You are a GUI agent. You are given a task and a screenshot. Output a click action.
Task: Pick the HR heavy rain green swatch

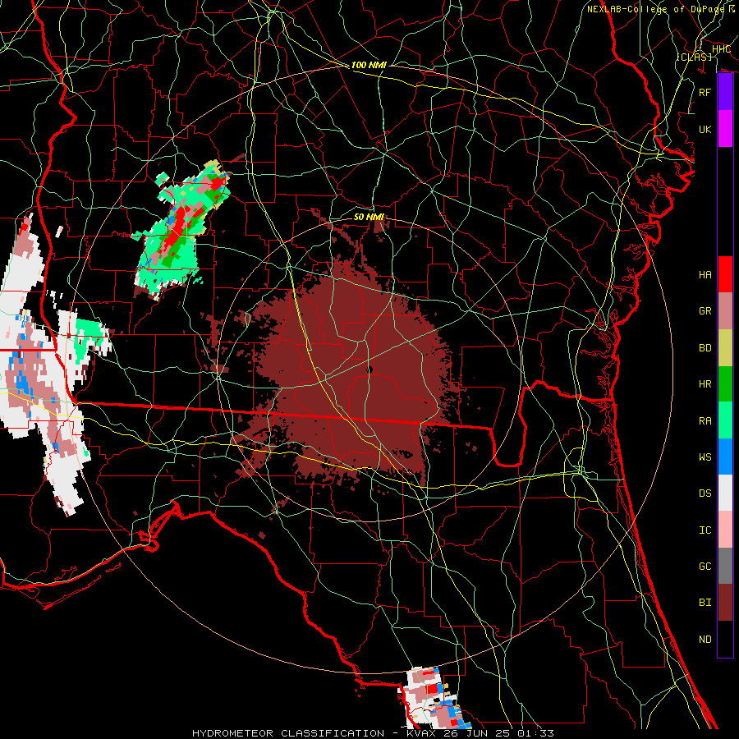pos(725,384)
